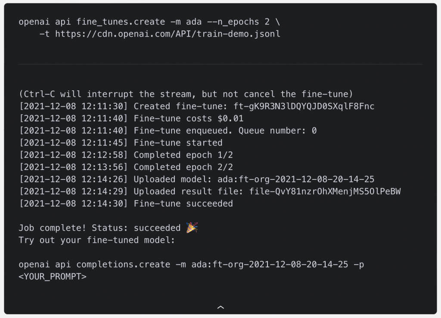
Task: Click the Uploaded result file ID
Action: (325, 191)
